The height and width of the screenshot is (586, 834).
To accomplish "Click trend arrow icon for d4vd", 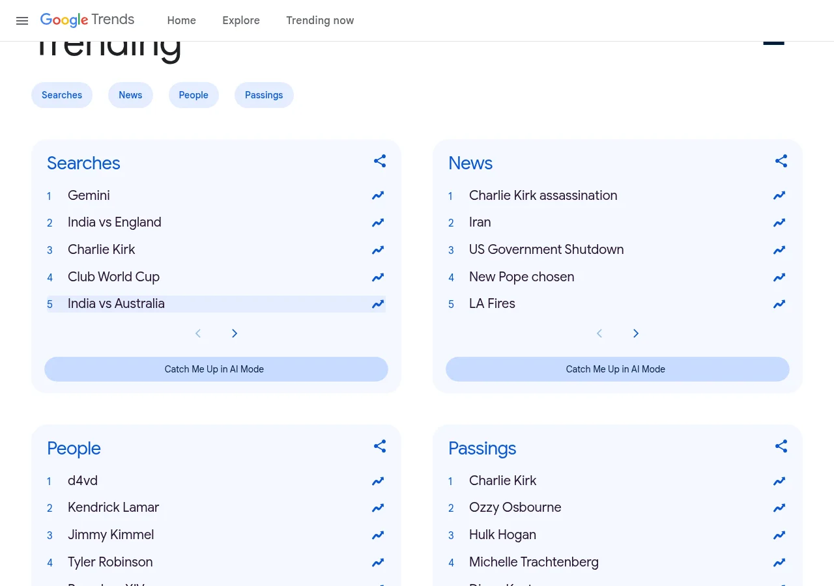I will 378,481.
